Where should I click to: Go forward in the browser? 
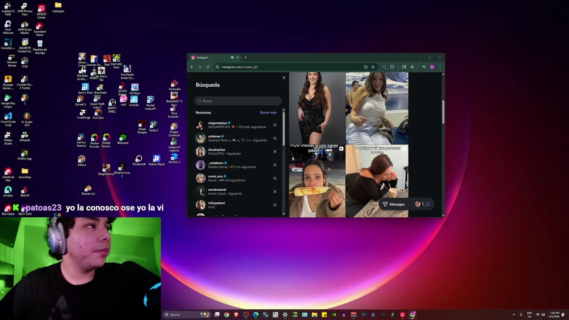click(x=200, y=67)
